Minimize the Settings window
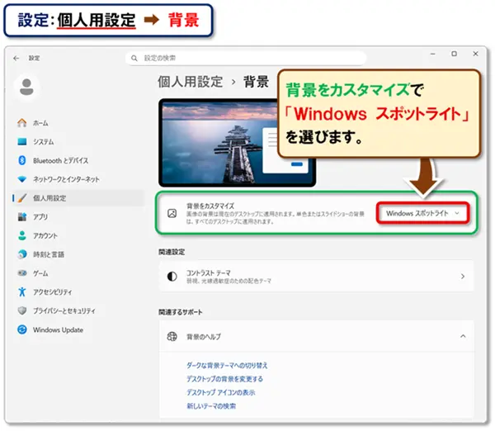 [433, 54]
